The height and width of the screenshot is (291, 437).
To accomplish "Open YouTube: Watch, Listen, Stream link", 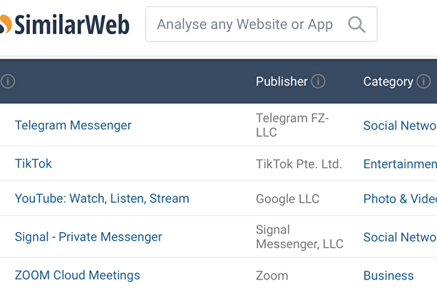I will tap(102, 199).
